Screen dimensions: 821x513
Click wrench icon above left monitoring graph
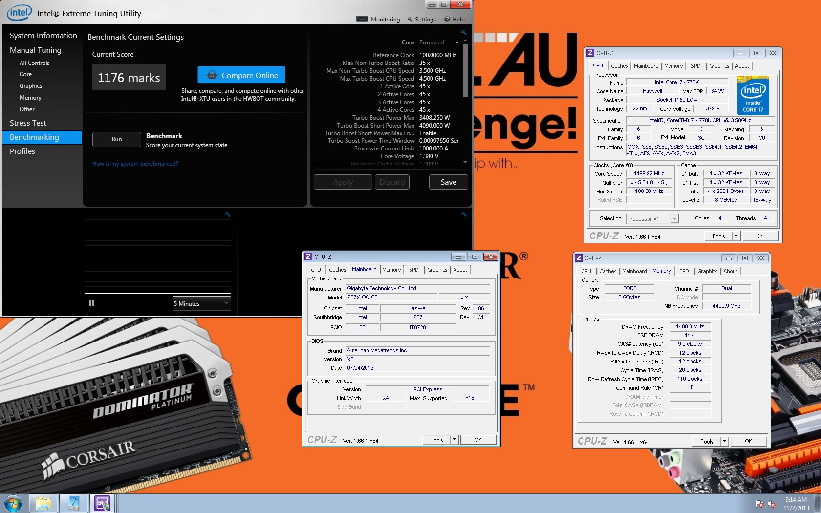pos(227,214)
